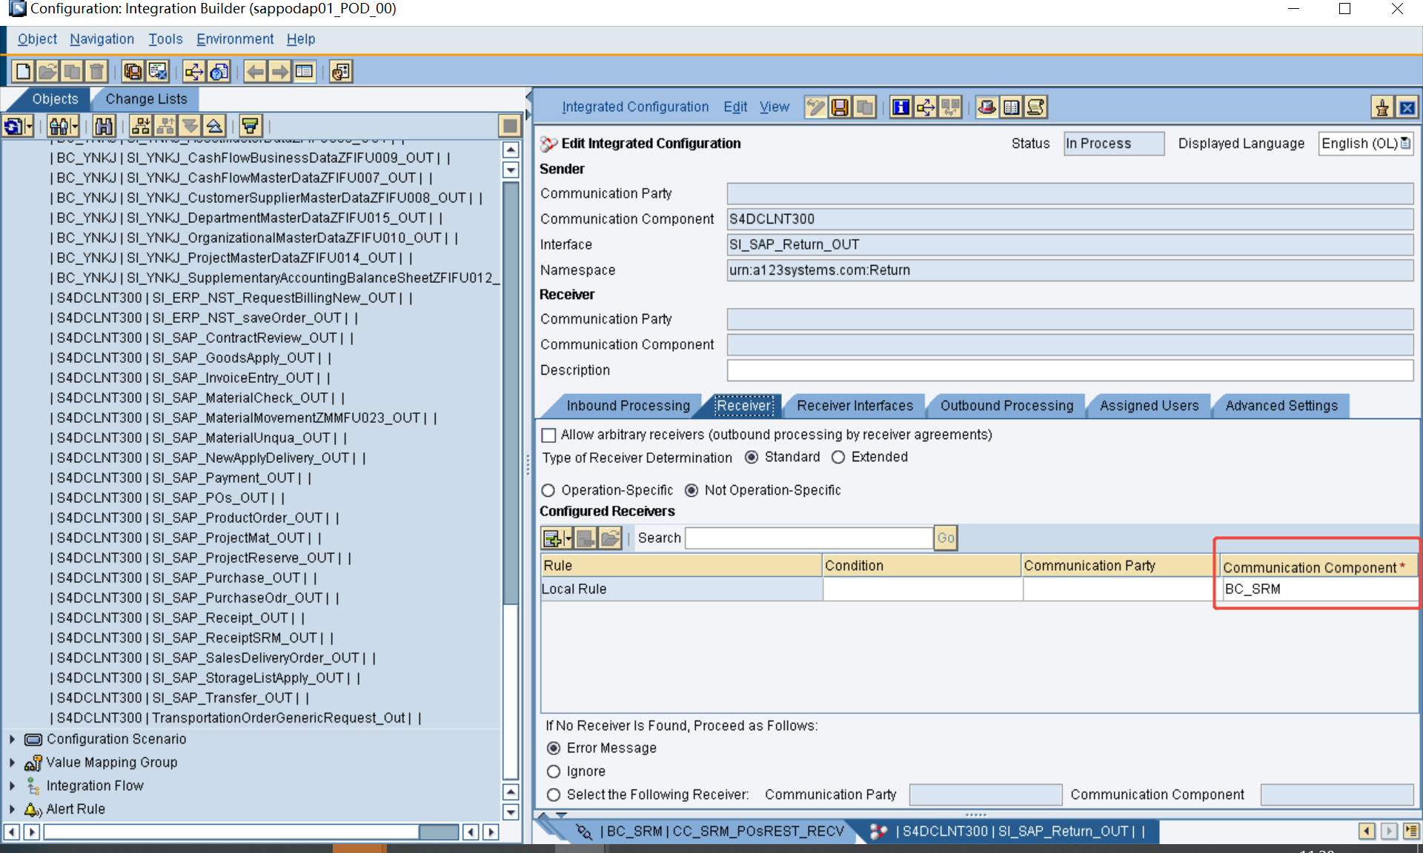
Task: Open the Environment menu
Action: tap(235, 39)
